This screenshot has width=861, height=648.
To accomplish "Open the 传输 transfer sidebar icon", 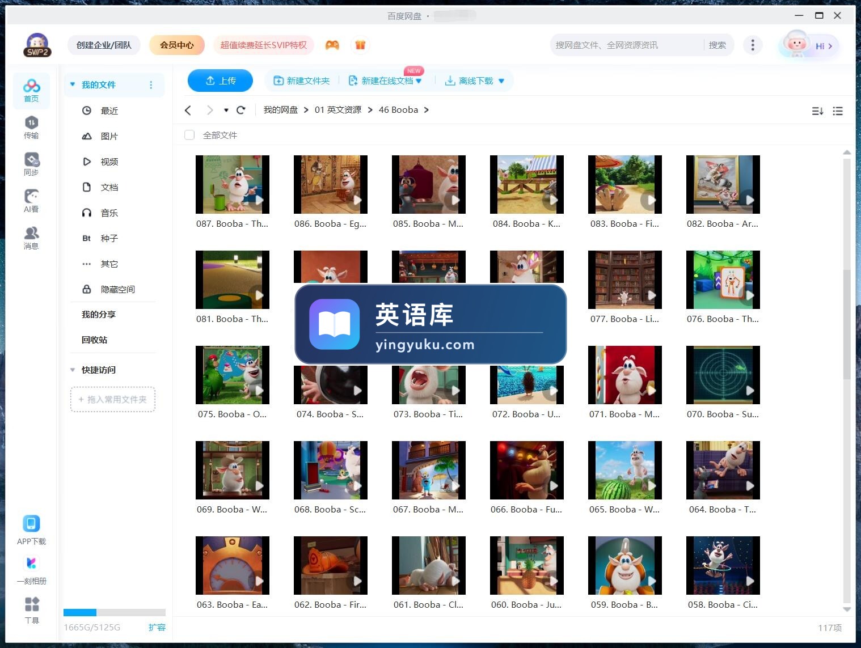I will click(31, 127).
